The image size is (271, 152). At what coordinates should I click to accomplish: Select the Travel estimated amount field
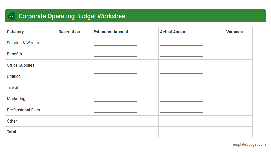(x=115, y=87)
